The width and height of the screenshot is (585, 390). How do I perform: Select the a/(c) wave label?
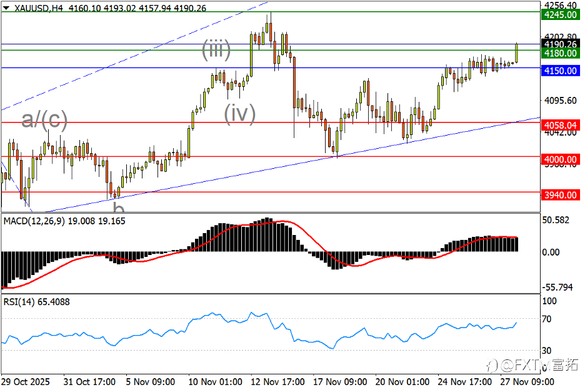44,119
